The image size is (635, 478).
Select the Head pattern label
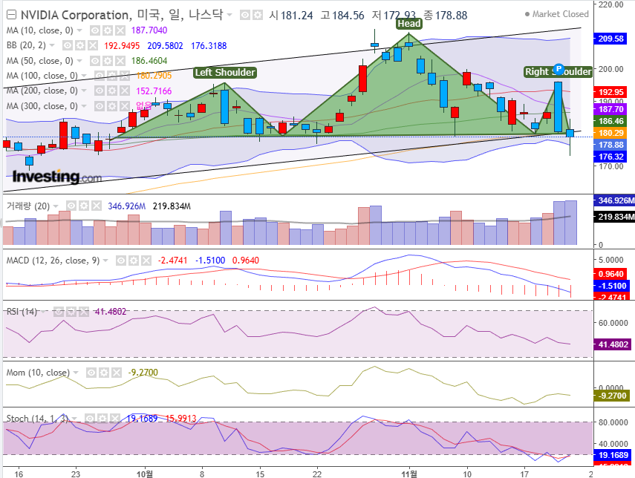click(x=409, y=24)
